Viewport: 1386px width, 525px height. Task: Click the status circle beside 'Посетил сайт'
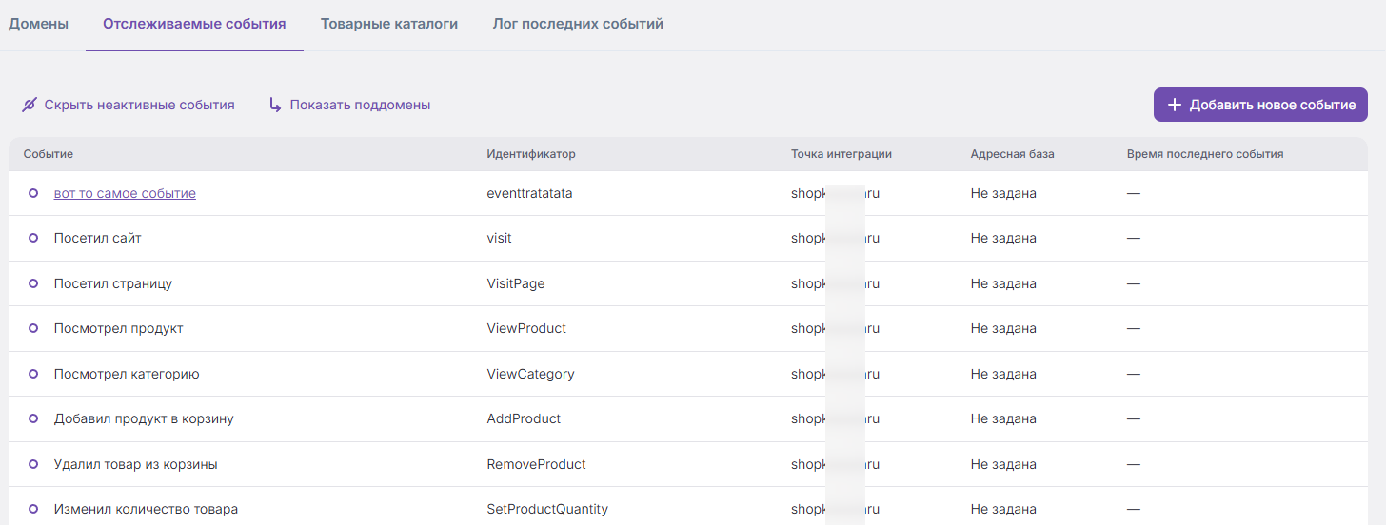pos(33,238)
